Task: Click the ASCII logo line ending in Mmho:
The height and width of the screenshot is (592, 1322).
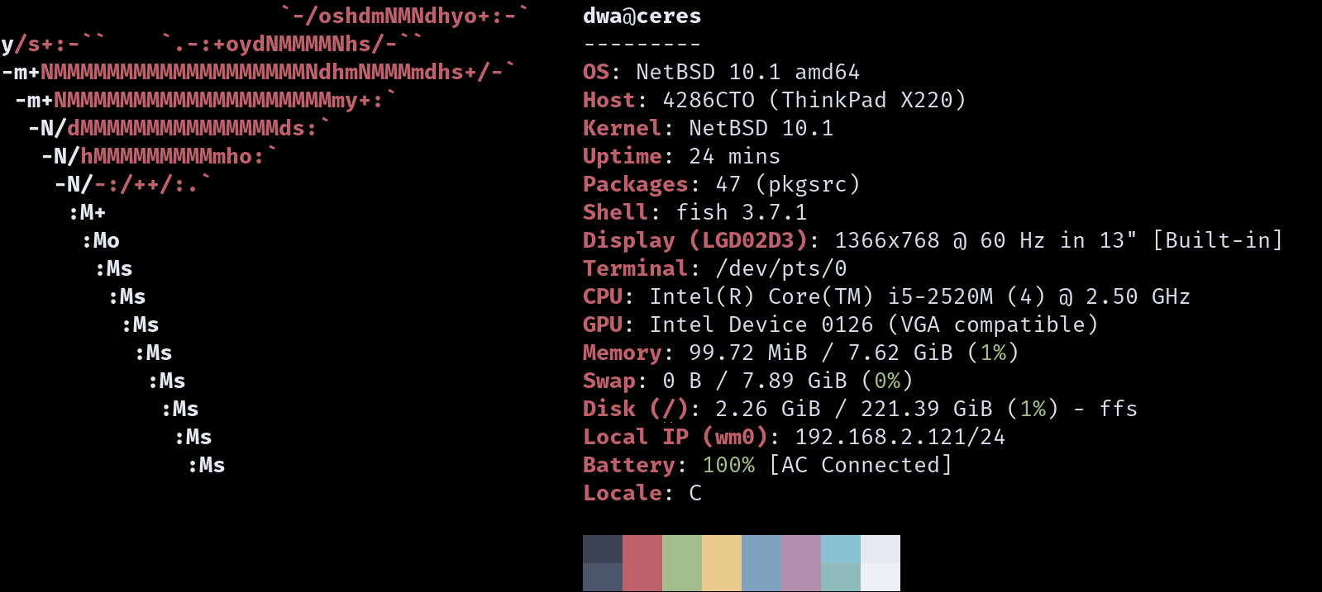Action: pyautogui.click(x=159, y=157)
